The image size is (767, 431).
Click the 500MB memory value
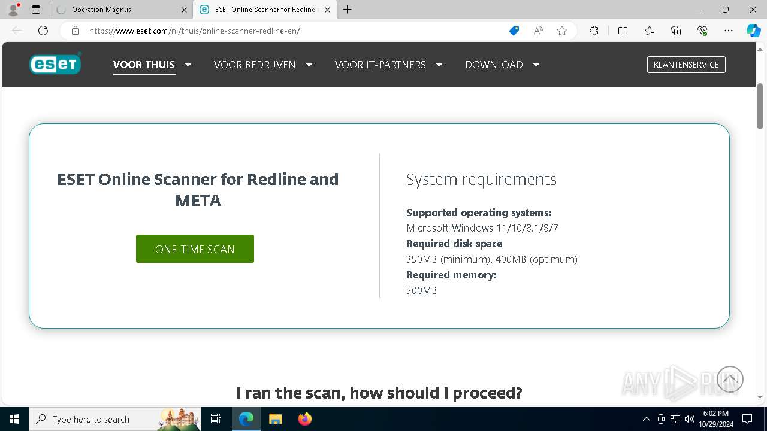click(x=421, y=290)
